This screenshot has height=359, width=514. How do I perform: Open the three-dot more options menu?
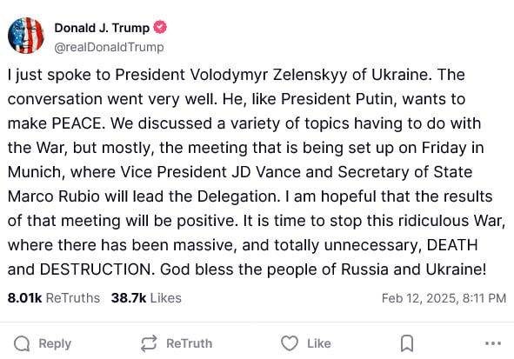(493, 343)
